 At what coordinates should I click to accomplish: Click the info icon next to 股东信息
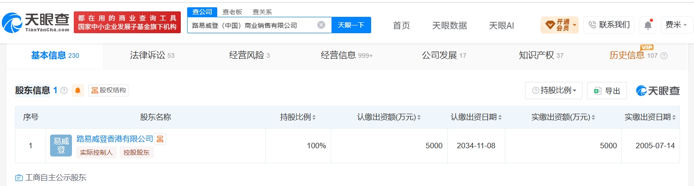(64, 90)
